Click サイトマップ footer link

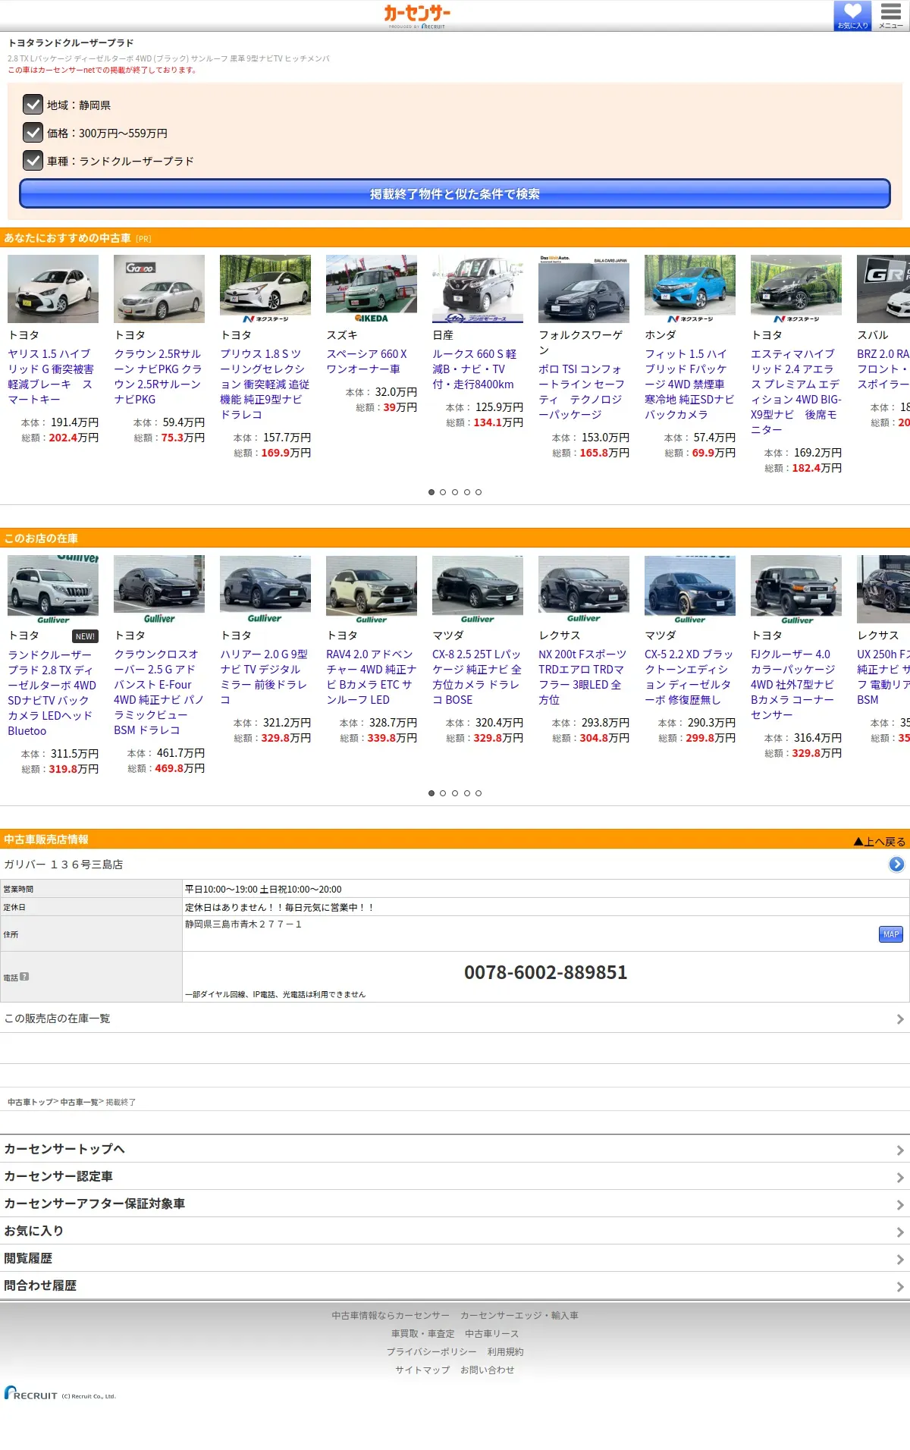[x=422, y=1370]
